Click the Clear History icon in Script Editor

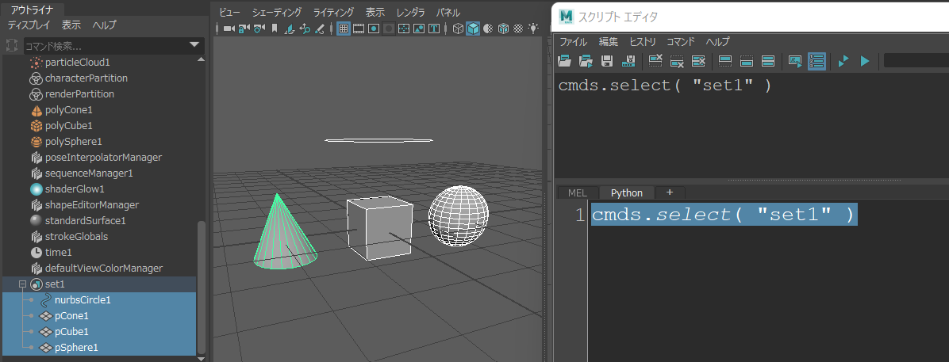click(x=656, y=61)
